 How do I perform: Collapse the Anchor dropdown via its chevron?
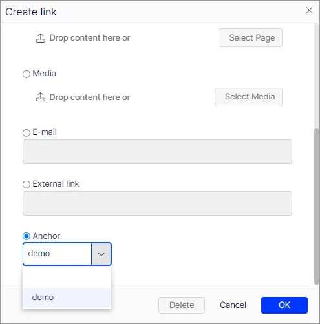[x=101, y=254]
